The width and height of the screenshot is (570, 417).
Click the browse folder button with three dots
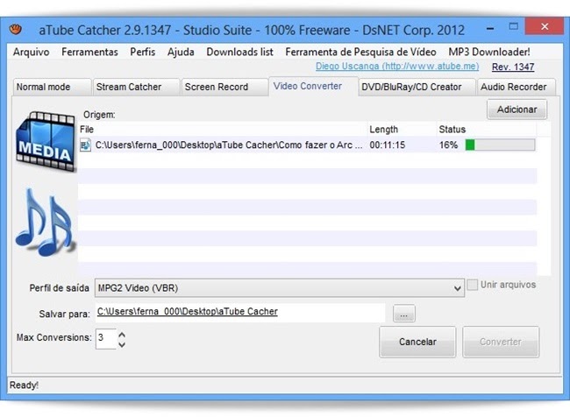coord(404,314)
